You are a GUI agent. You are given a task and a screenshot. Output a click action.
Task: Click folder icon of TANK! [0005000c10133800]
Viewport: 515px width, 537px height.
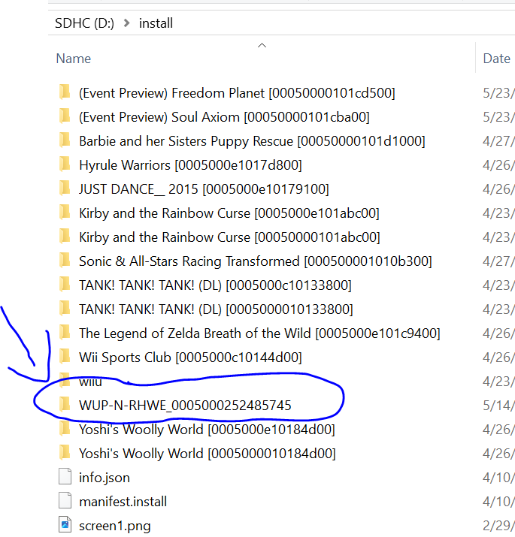65,285
